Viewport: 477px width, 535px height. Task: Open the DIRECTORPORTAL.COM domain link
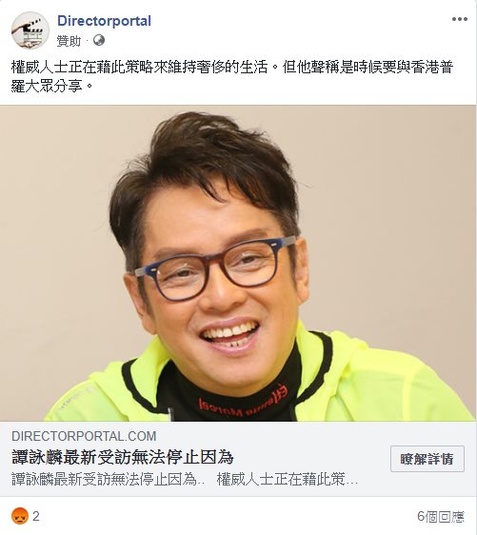coord(84,436)
